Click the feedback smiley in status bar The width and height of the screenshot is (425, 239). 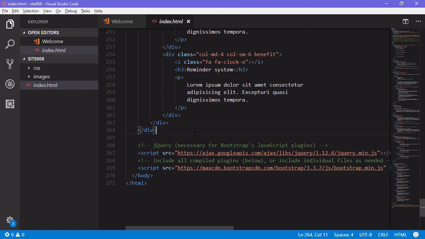pyautogui.click(x=416, y=235)
